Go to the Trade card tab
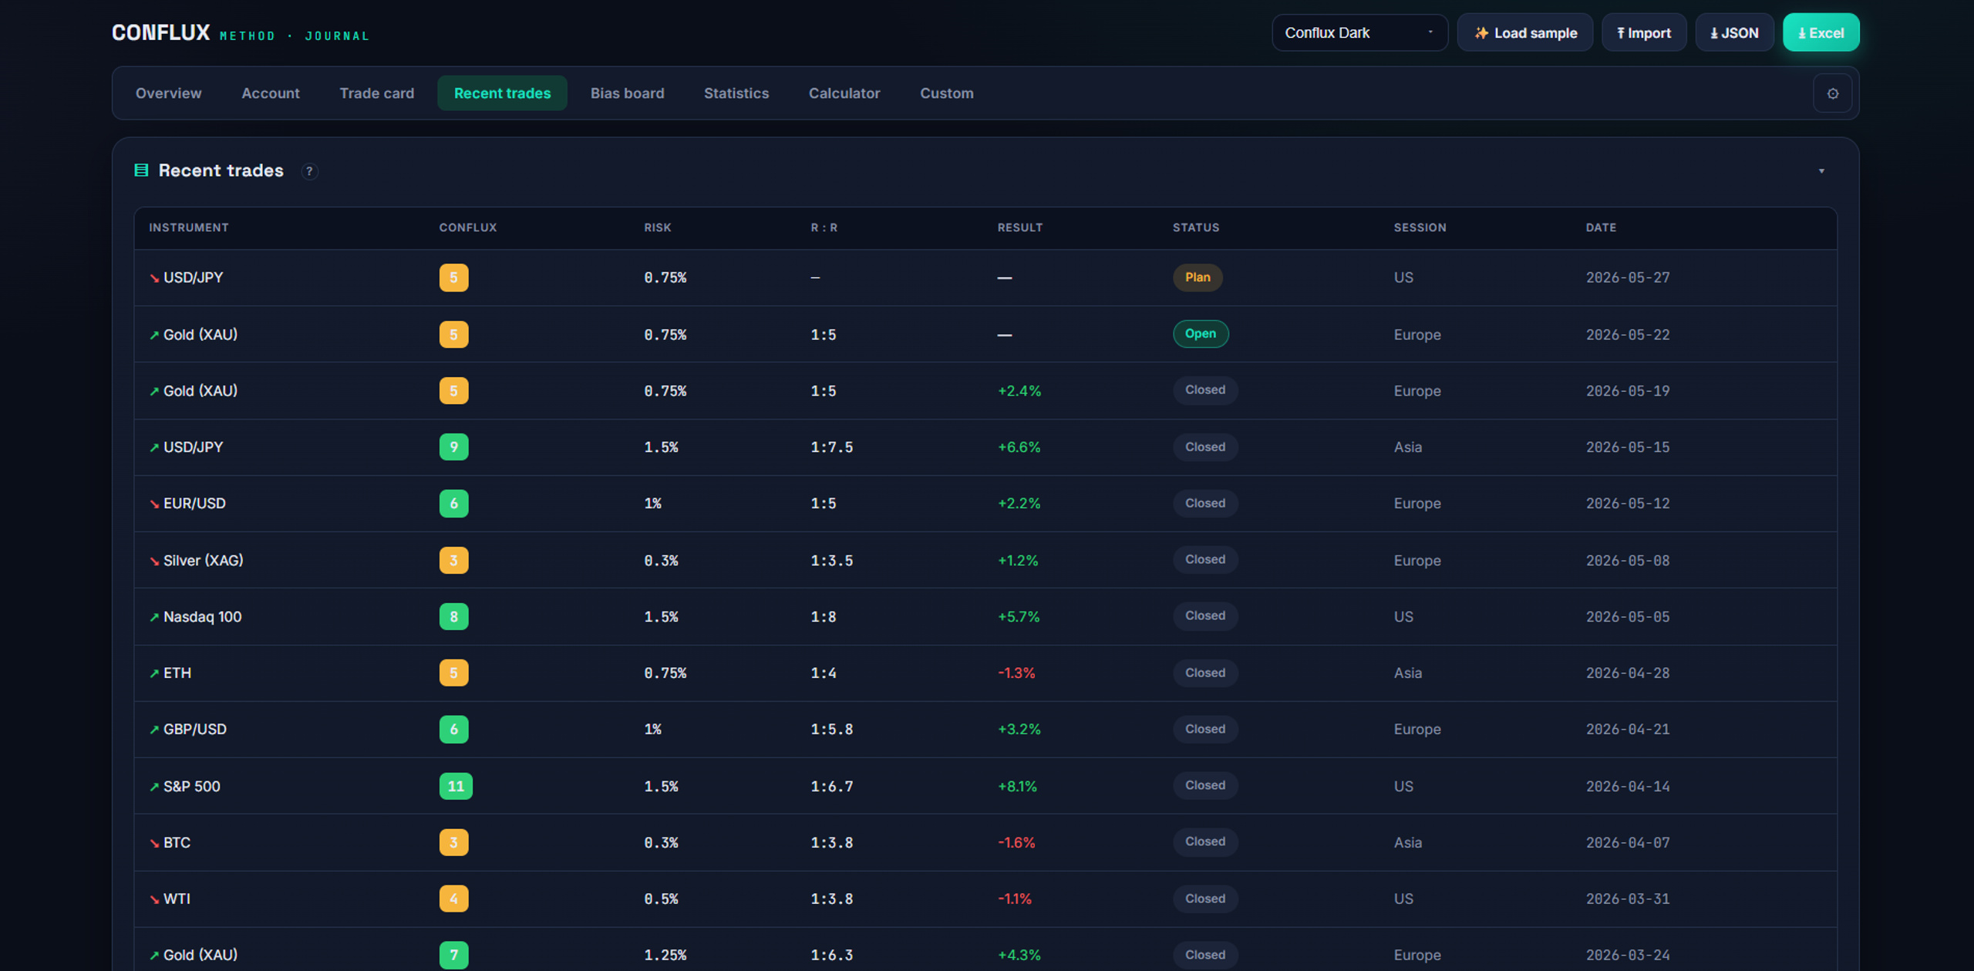This screenshot has height=971, width=1974. [x=377, y=93]
